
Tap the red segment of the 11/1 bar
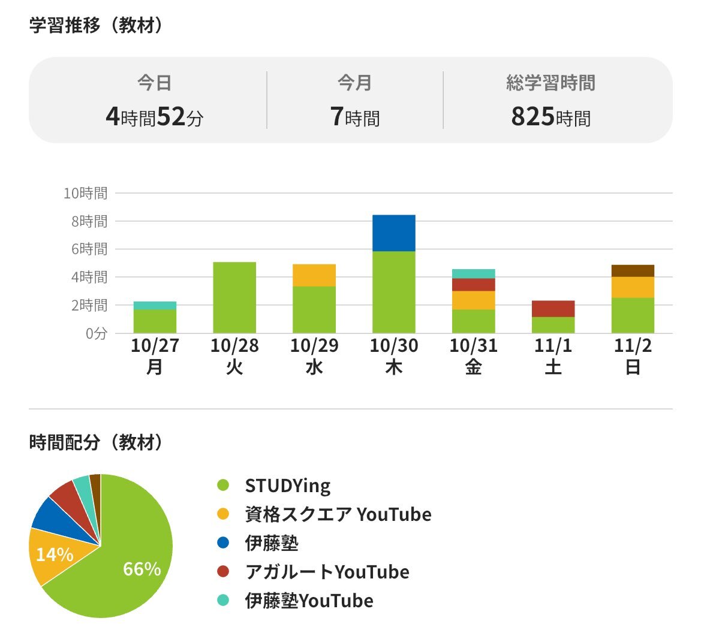coord(553,308)
